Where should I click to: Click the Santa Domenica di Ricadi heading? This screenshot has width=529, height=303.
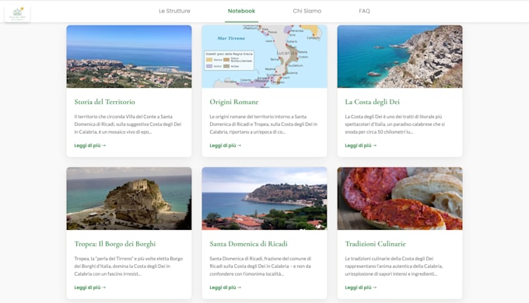tap(249, 244)
